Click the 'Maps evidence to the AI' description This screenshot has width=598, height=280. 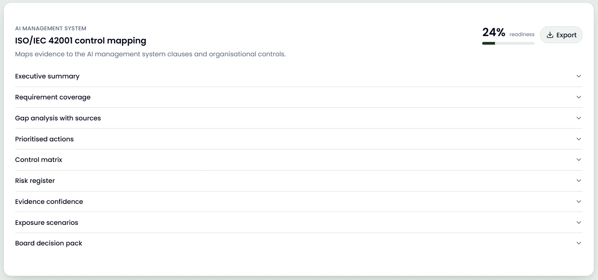click(x=150, y=54)
